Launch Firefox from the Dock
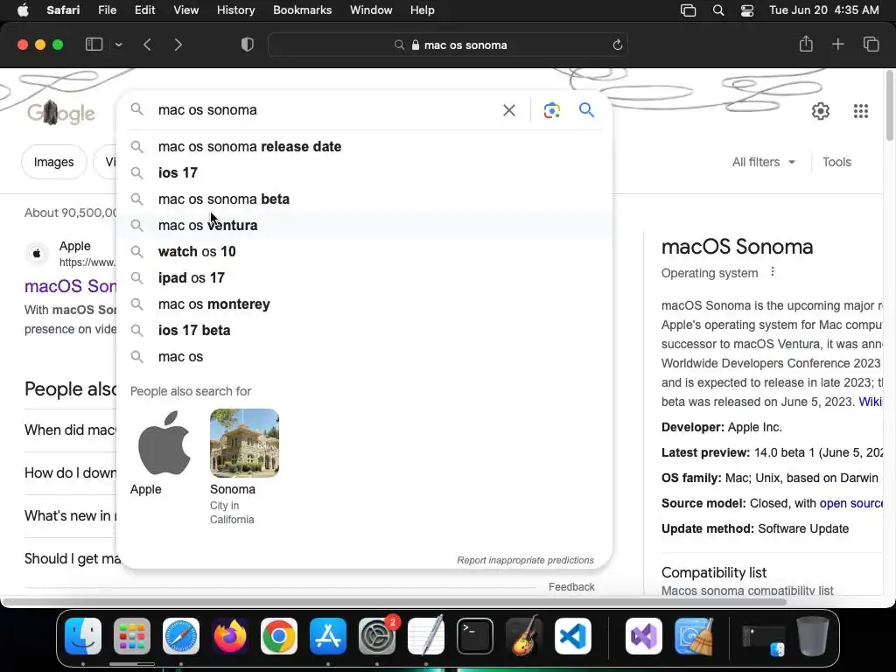 pyautogui.click(x=230, y=636)
